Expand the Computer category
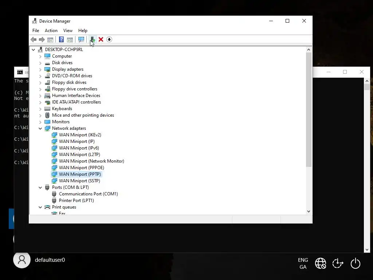The height and width of the screenshot is (280, 373). pyautogui.click(x=40, y=57)
